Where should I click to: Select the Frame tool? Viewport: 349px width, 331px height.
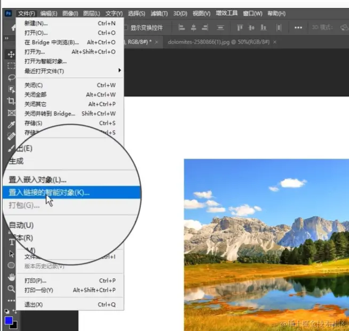(11, 113)
